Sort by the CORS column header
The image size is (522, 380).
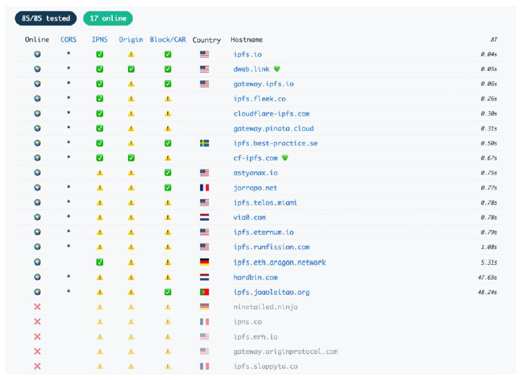pyautogui.click(x=68, y=40)
